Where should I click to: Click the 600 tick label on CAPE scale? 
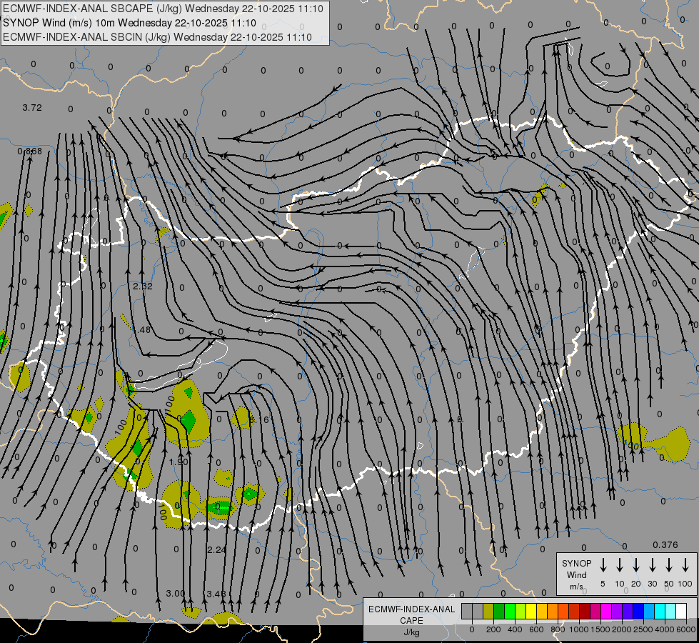coord(536,629)
